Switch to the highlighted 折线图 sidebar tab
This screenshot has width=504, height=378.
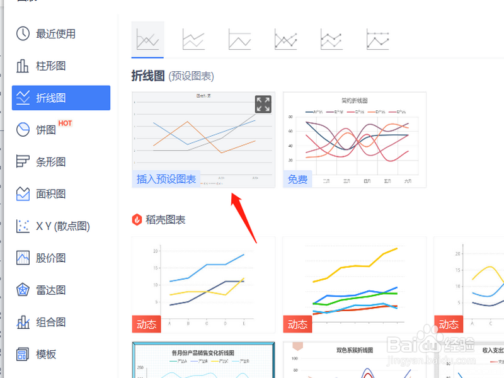click(60, 98)
